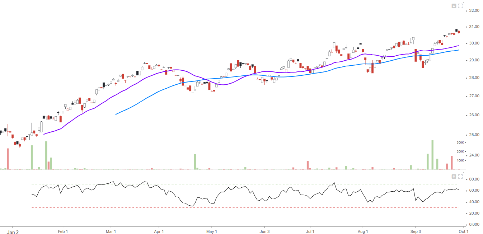Click the Sep 3 date label

click(416, 232)
